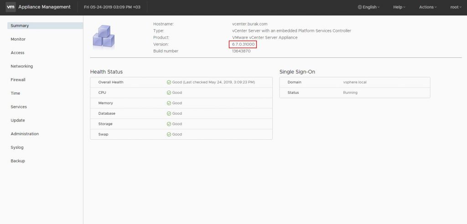Click the vCenter Server type description

tap(291, 31)
